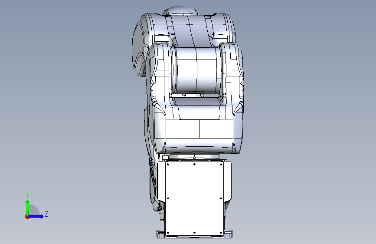The height and width of the screenshot is (244, 376).
Task: Select the robot's central forearm cylinder housing
Action: (197, 70)
